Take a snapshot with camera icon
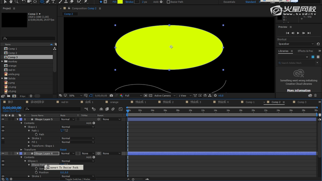Viewport: 322px width, 181px height. click(111, 96)
